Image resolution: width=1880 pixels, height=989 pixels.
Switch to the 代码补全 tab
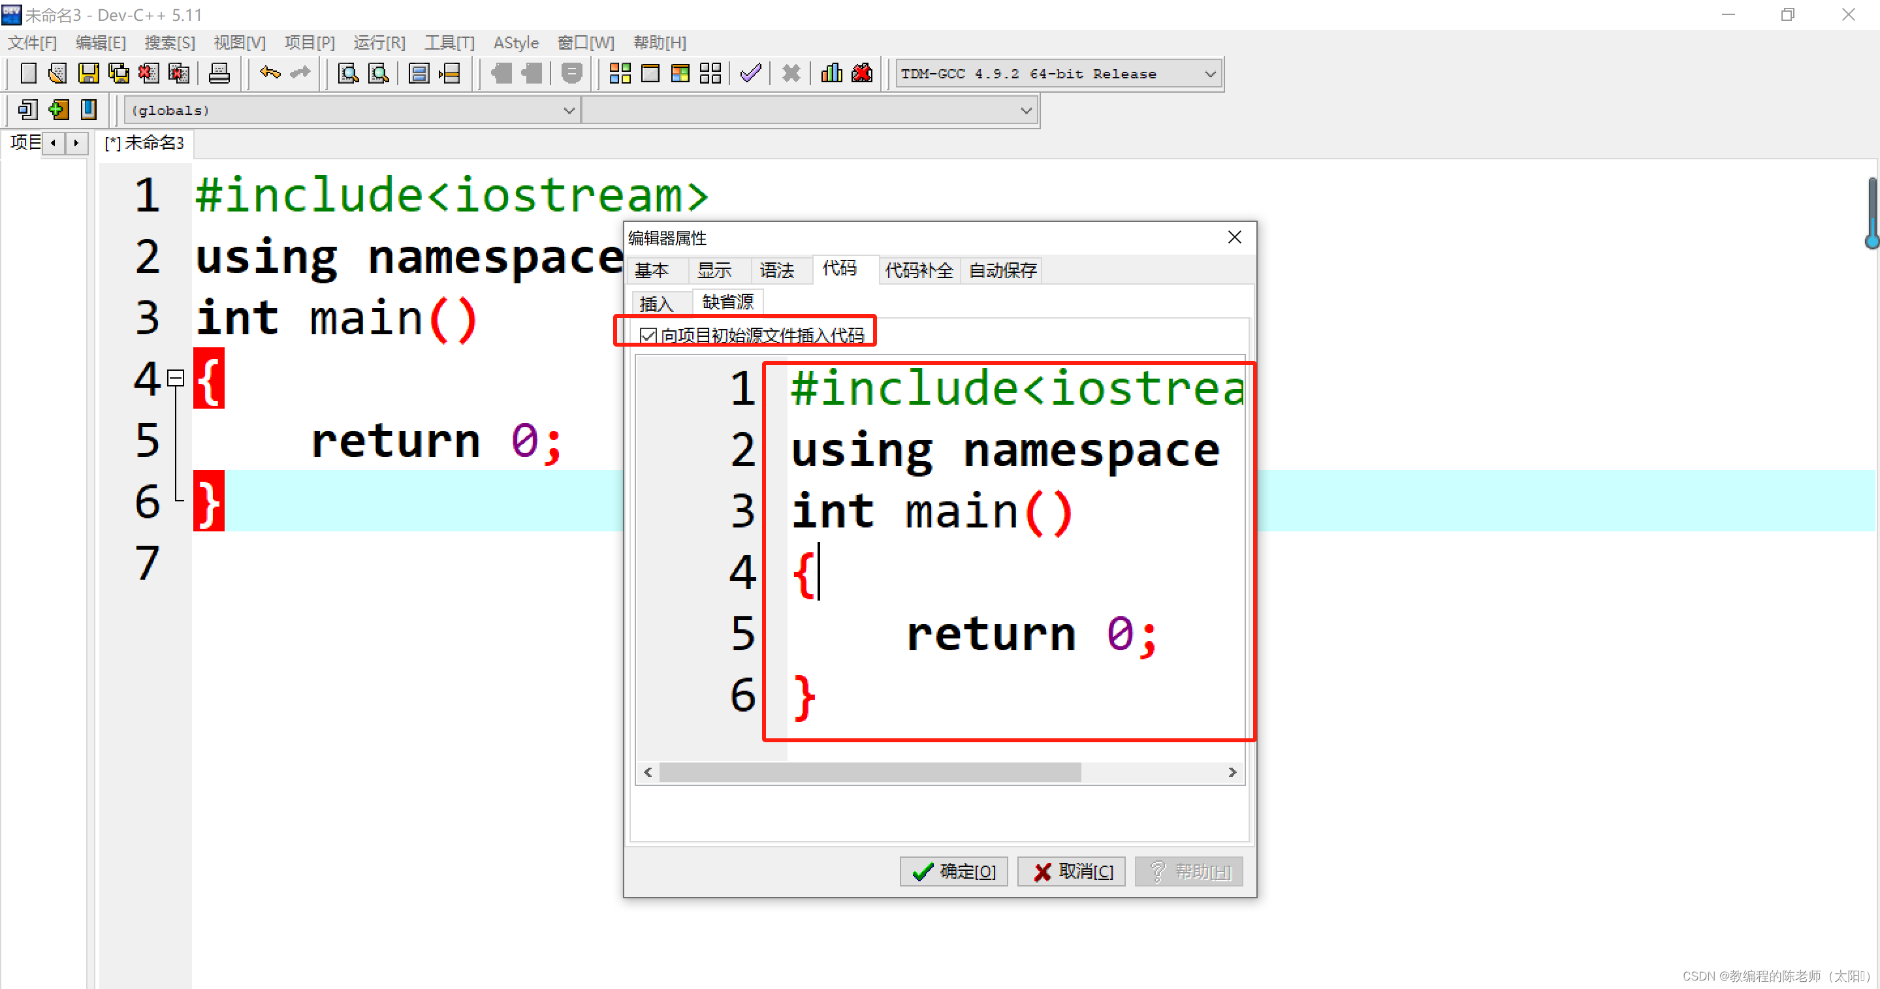tap(919, 271)
